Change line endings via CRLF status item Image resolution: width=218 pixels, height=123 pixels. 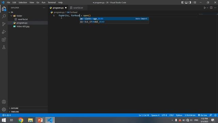[171, 115]
